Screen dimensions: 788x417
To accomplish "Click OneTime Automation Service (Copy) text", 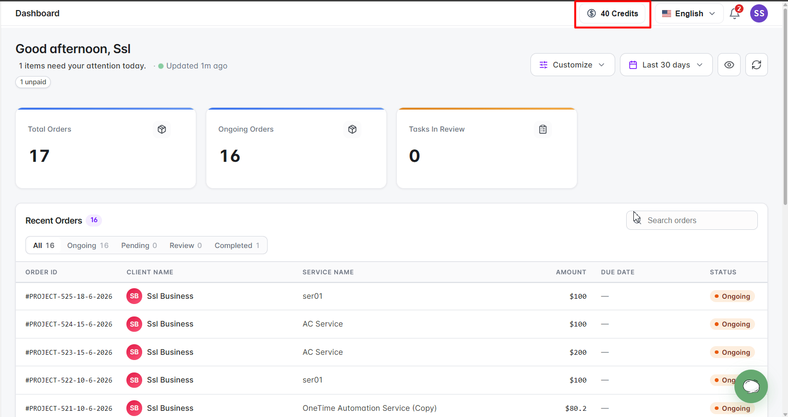I will coord(370,408).
